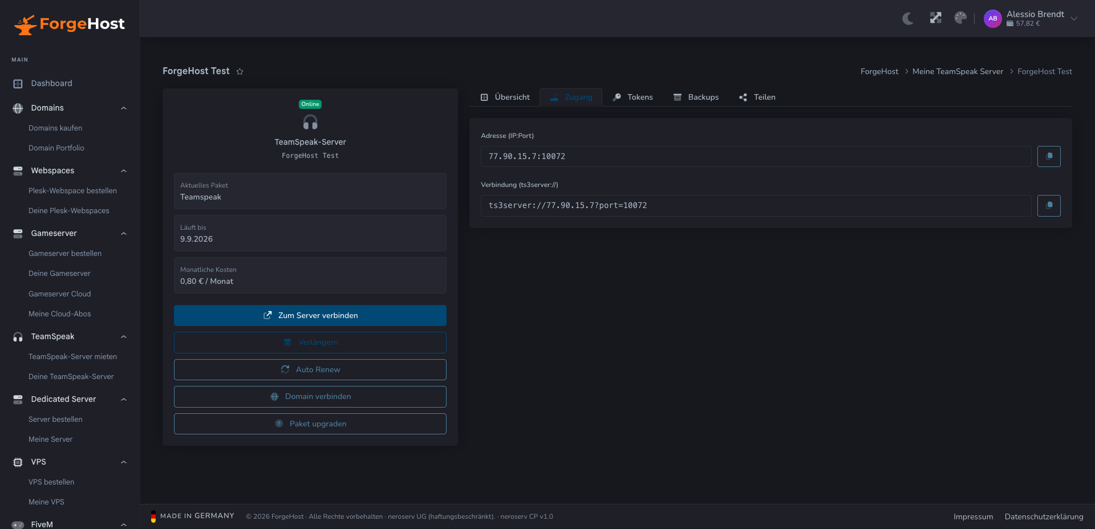The width and height of the screenshot is (1095, 529).
Task: Copy the ts3server connection link
Action: (1049, 206)
